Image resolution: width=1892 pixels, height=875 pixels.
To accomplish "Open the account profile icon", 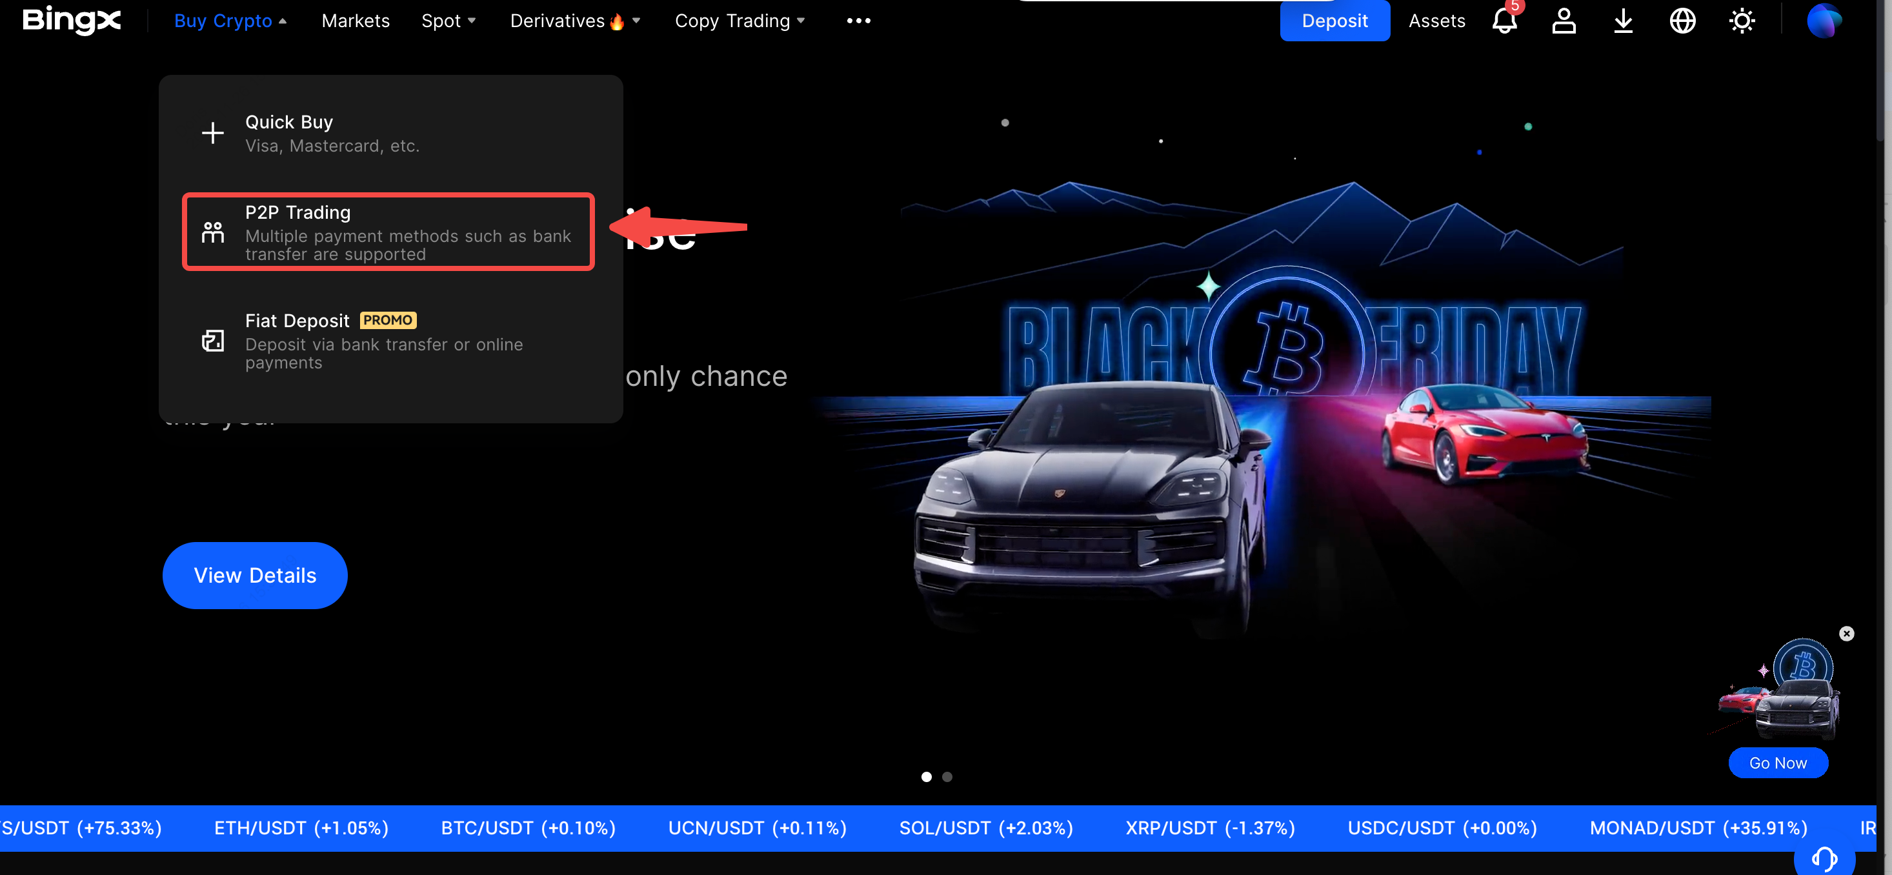I will coord(1564,21).
